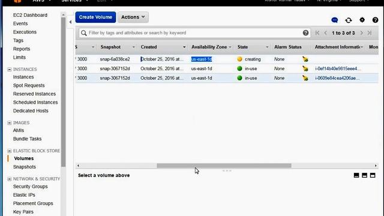
Task: Minimize the details pane layout icon
Action: pos(356,175)
